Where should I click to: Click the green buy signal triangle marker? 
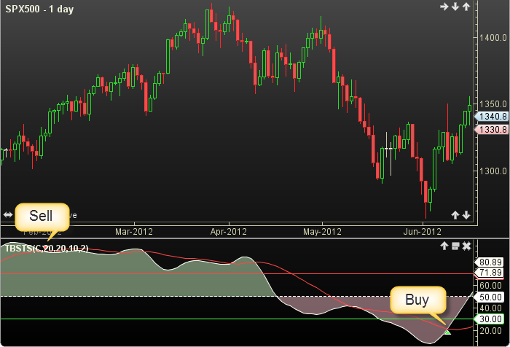pyautogui.click(x=448, y=332)
